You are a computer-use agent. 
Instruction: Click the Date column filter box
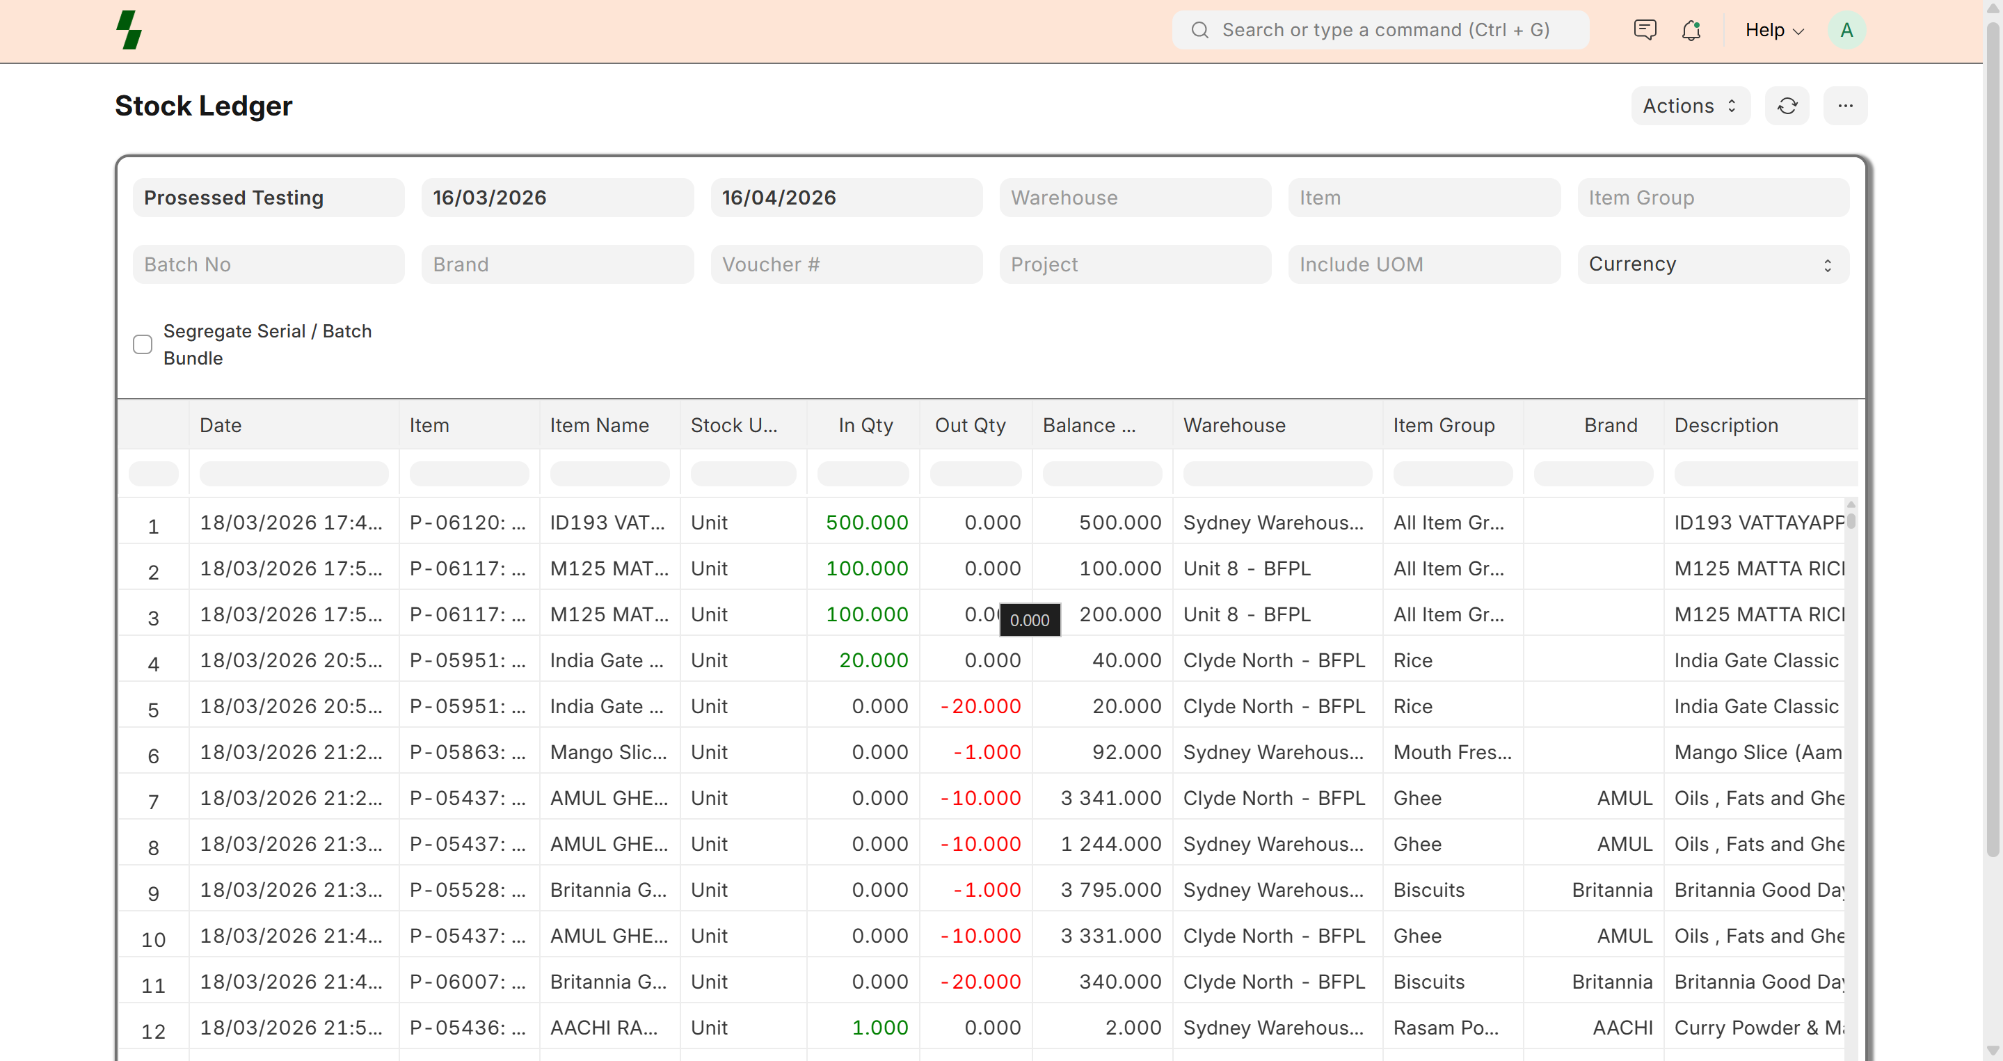[x=293, y=473]
